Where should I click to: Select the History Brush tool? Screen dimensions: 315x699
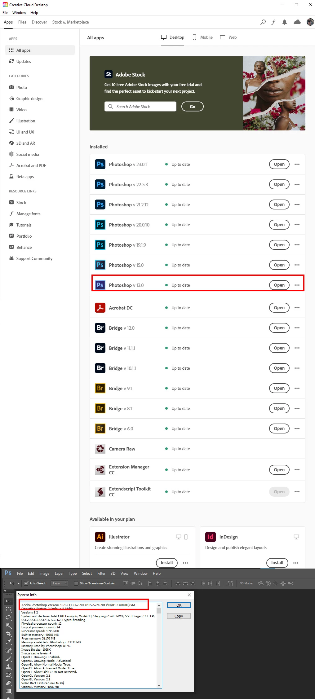pyautogui.click(x=8, y=675)
